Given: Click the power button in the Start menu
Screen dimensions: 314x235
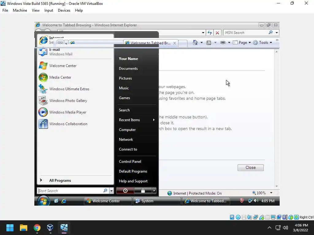Looking at the screenshot, I should pos(125,191).
